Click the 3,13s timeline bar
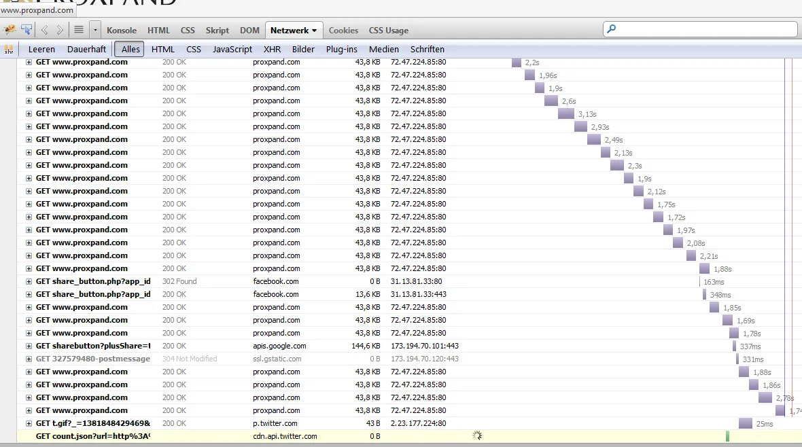 pyautogui.click(x=566, y=113)
